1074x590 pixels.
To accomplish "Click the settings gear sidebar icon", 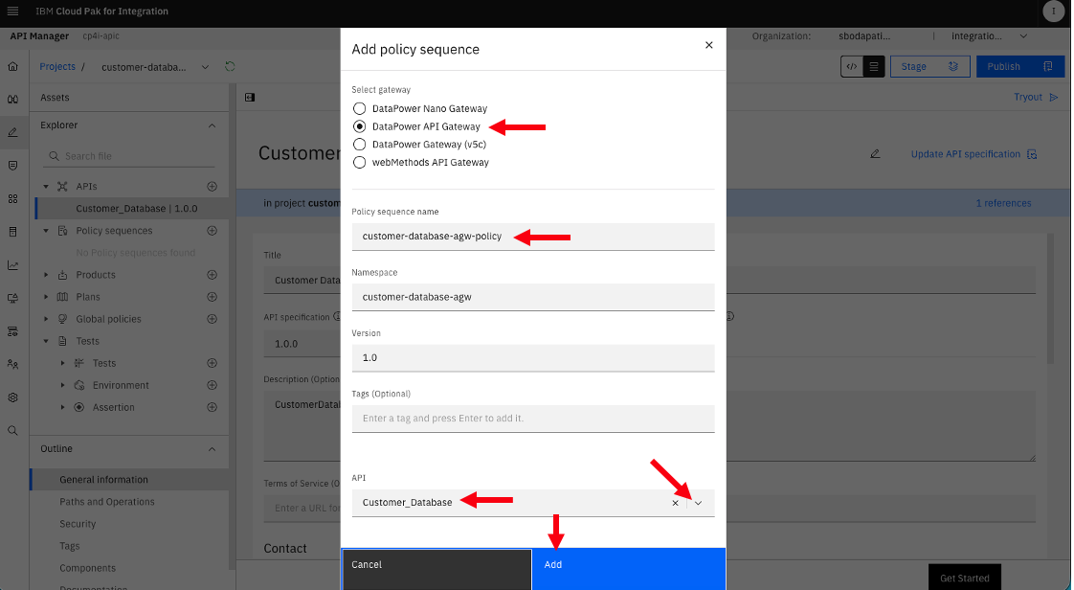I will tap(13, 397).
